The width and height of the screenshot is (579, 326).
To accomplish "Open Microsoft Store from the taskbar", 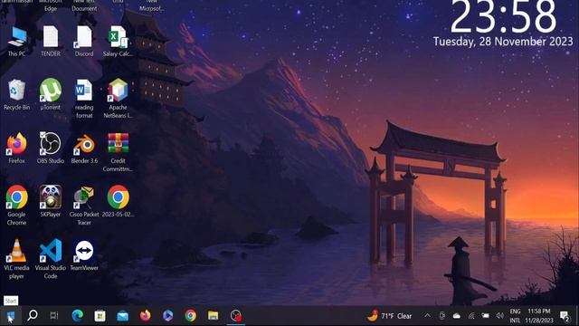I will click(x=100, y=316).
